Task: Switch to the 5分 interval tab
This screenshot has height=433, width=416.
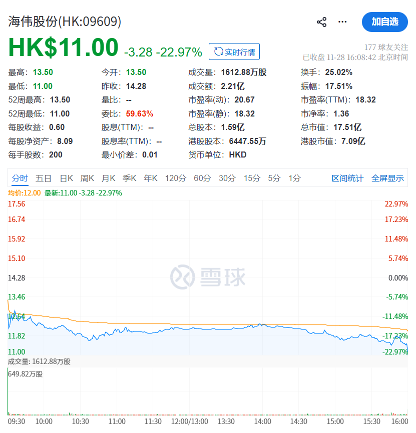Action: click(x=274, y=178)
